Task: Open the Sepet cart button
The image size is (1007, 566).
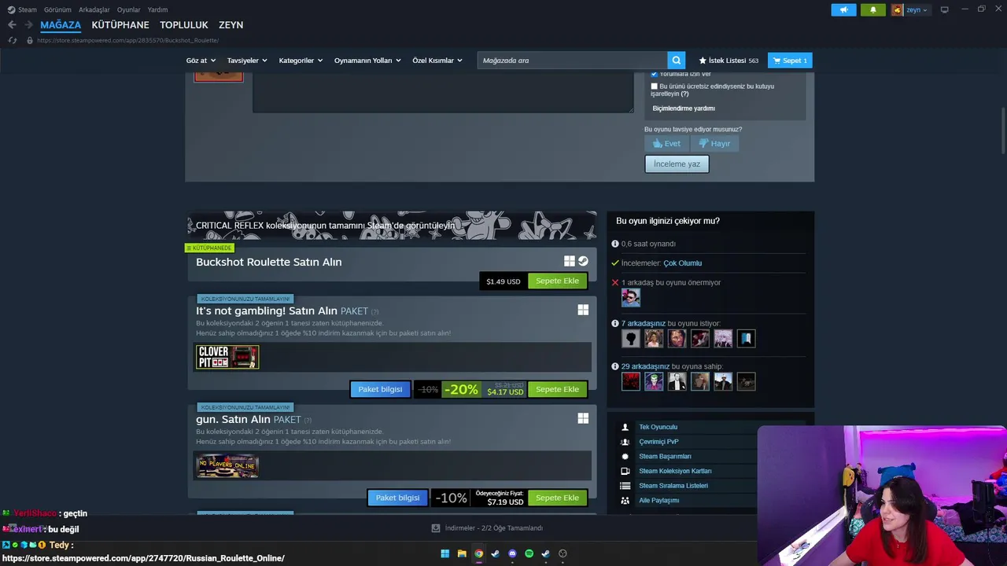Action: point(790,61)
